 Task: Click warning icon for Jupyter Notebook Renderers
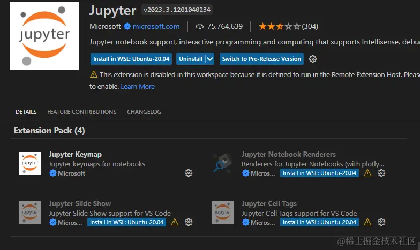pyautogui.click(x=367, y=173)
